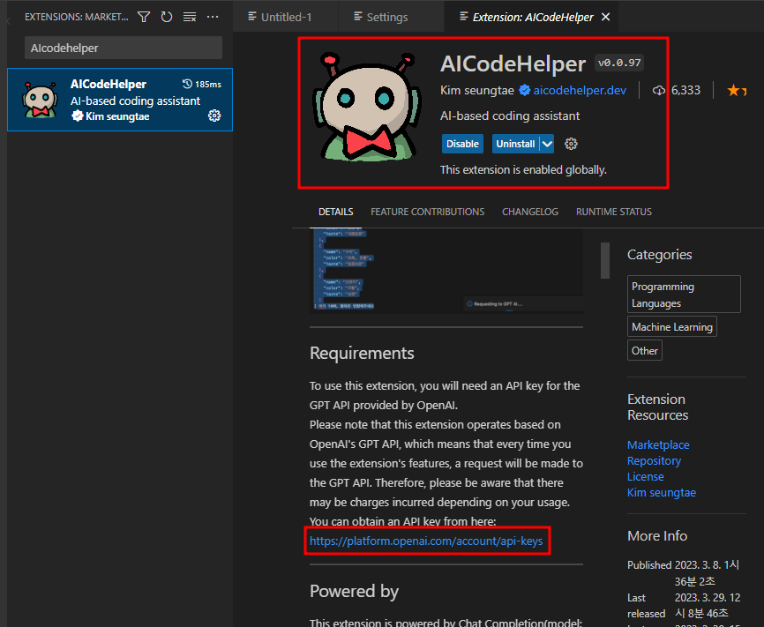Click the Kim seungtae publisher name in the header
The image size is (764, 627).
477,91
